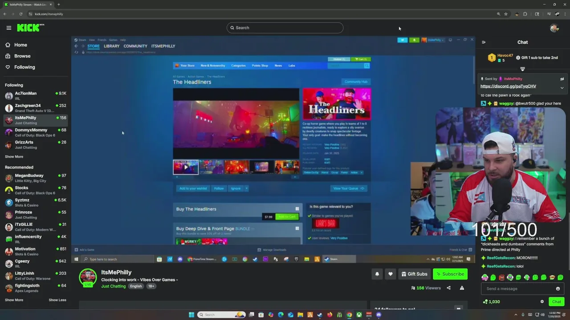
Task: Open File Explorer from the taskbar
Action: (300, 315)
